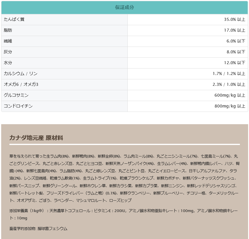Click the 保証成分 table header
249x239 pixels.
[x=124, y=8]
